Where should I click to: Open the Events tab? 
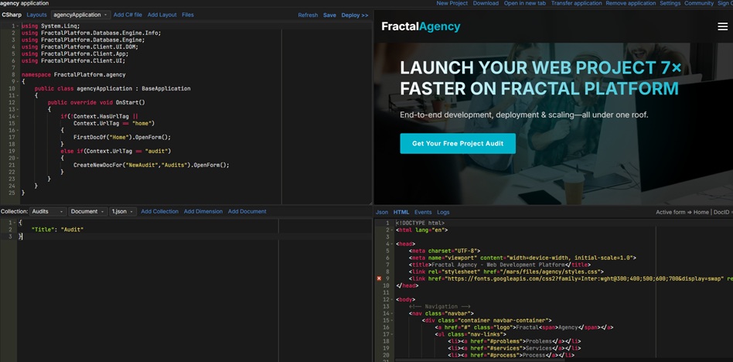[423, 213]
